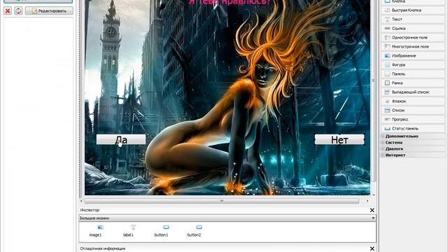Click the left arrow of horizontal scrollbar

[81, 201]
